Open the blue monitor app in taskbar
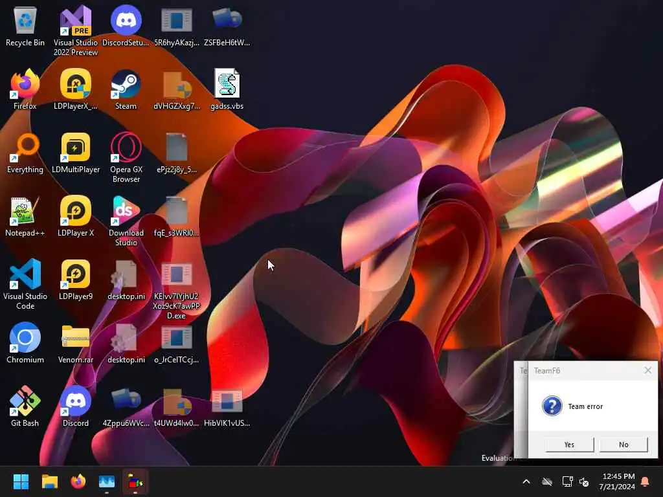This screenshot has height=497, width=663. click(107, 481)
